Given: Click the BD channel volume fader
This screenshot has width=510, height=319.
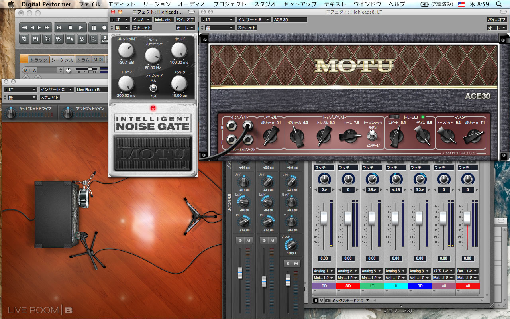Looking at the screenshot, I should (324, 218).
